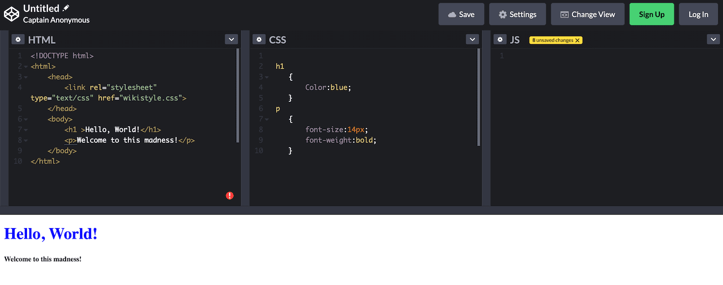This screenshot has height=285, width=723.
Task: Click the Sign Up button
Action: click(652, 14)
